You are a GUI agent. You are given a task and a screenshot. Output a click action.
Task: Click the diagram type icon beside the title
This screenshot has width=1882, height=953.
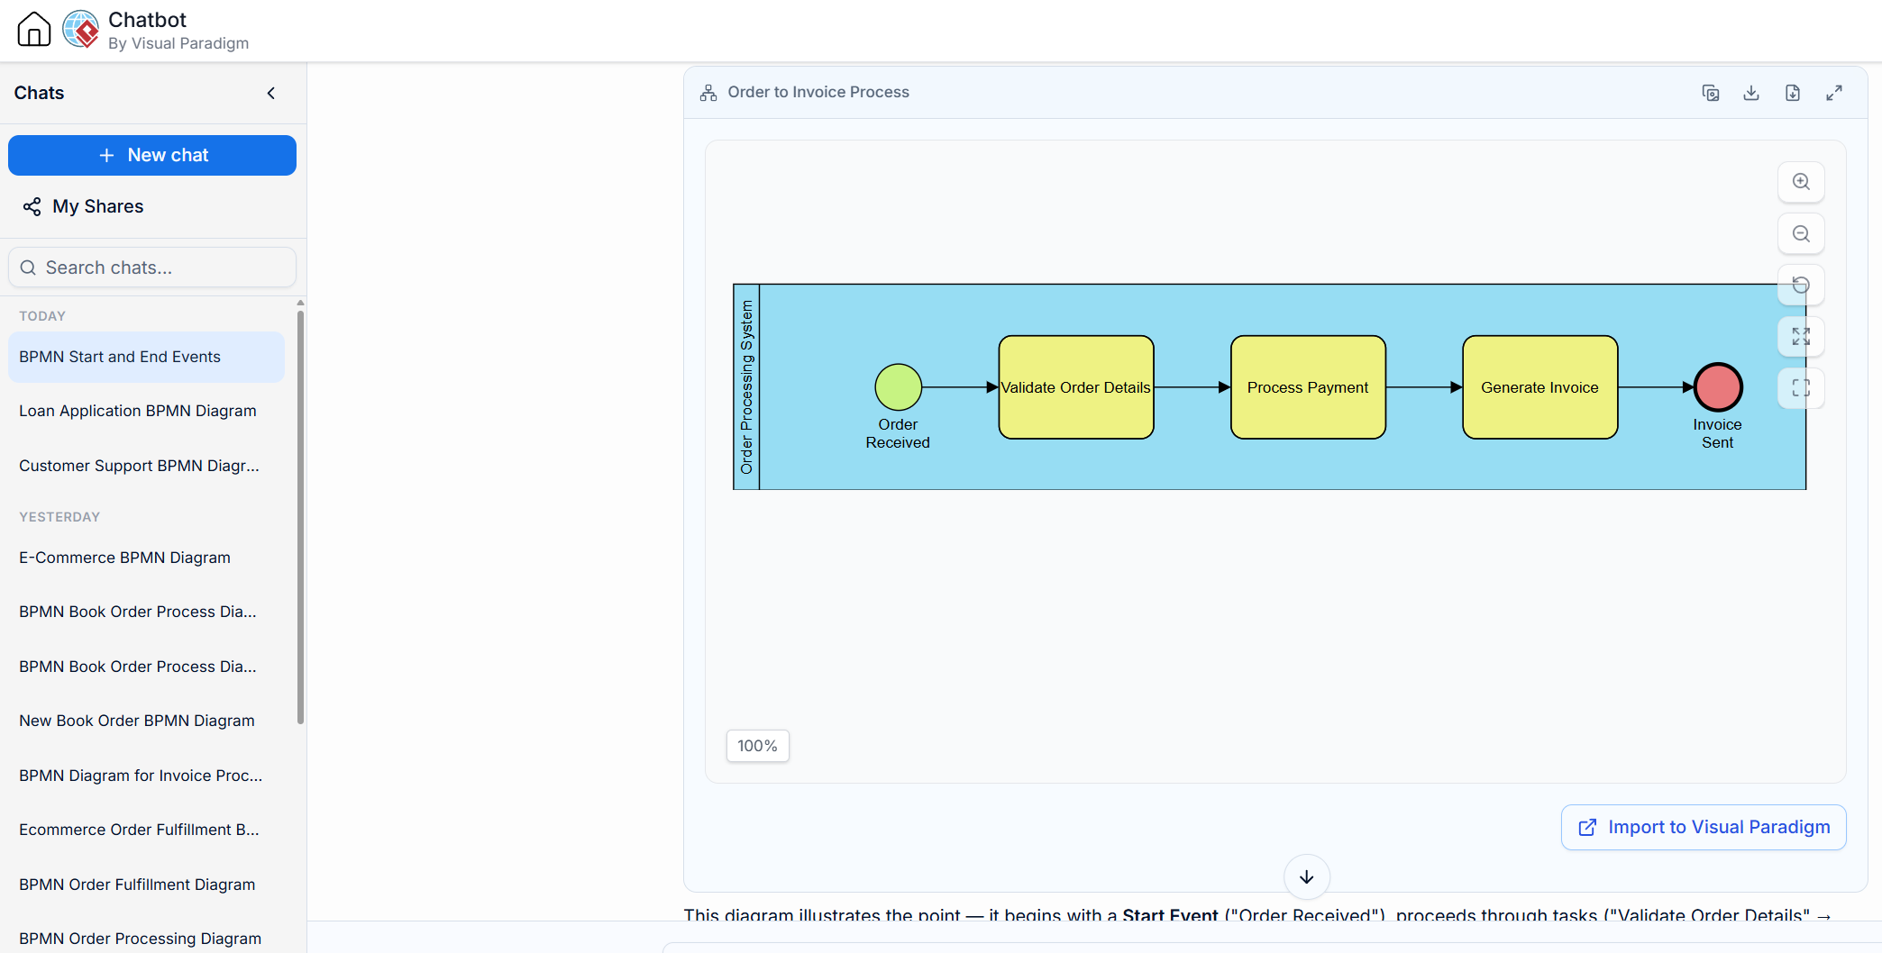[x=708, y=93]
